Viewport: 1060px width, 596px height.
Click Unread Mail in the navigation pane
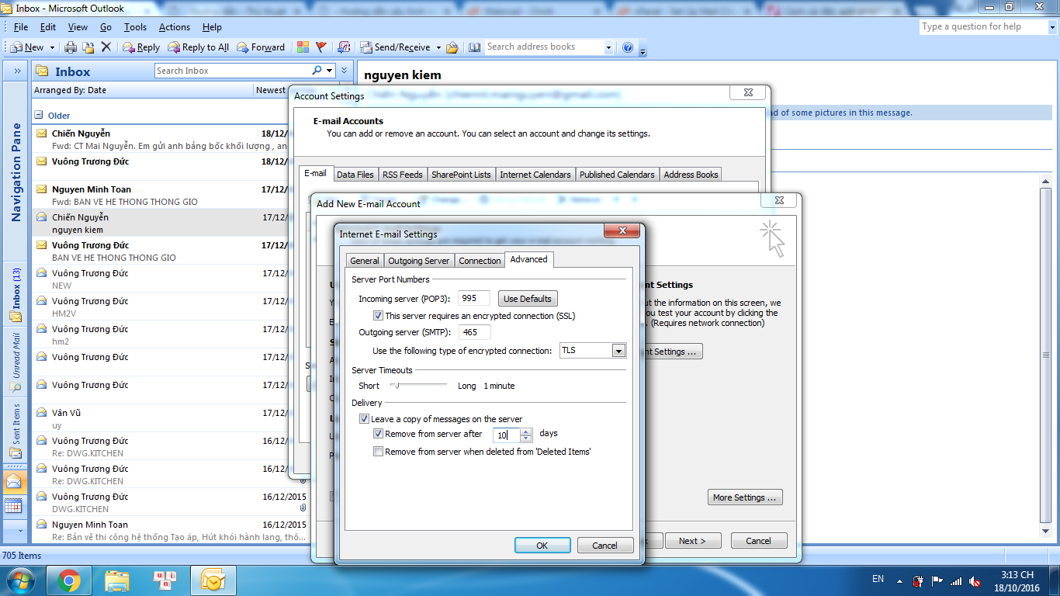pos(16,362)
